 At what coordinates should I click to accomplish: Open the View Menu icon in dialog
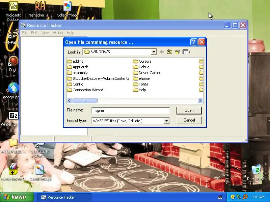186,52
